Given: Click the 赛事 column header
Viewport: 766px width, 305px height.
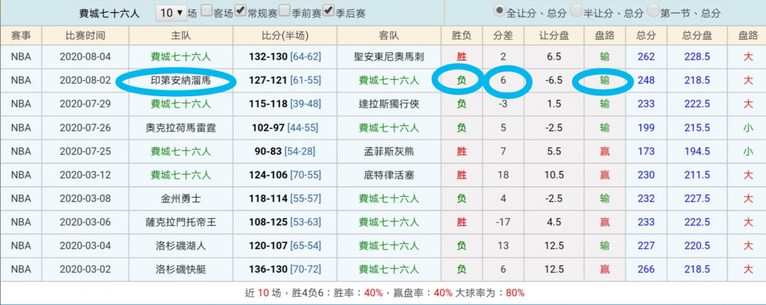Looking at the screenshot, I should tap(21, 35).
